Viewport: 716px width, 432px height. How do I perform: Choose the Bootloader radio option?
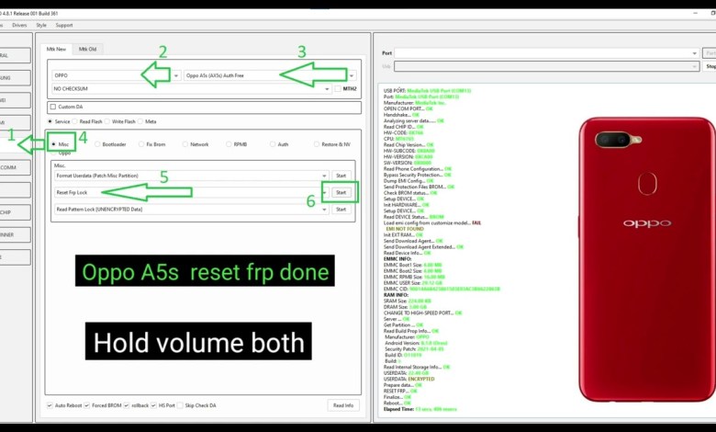point(97,144)
